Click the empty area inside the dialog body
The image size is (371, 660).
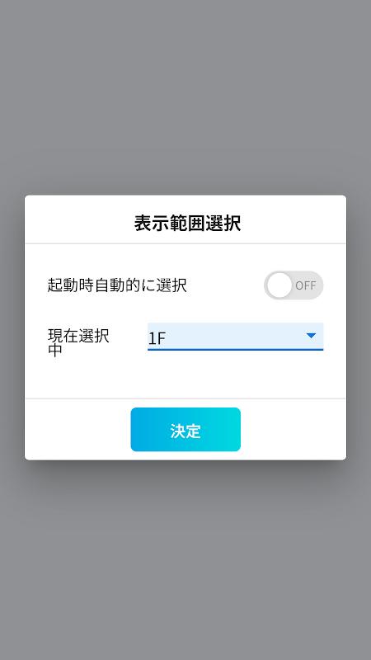tap(185, 377)
